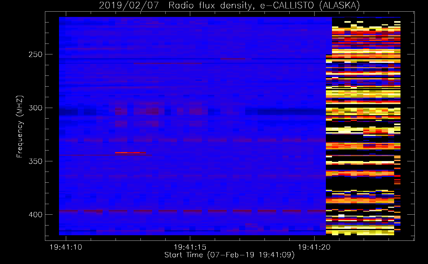Click the 350 frequency tick label
The height and width of the screenshot is (264, 428).
coord(35,161)
